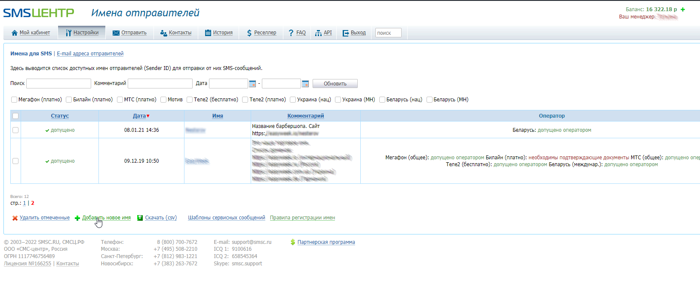Click the green plus to top up balance
This screenshot has width=700, height=298.
pos(683,9)
